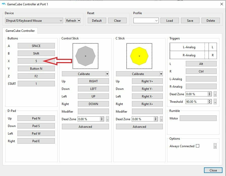Open the Device dropdown DInput/0/Keyboard Mouse

(x=34, y=21)
